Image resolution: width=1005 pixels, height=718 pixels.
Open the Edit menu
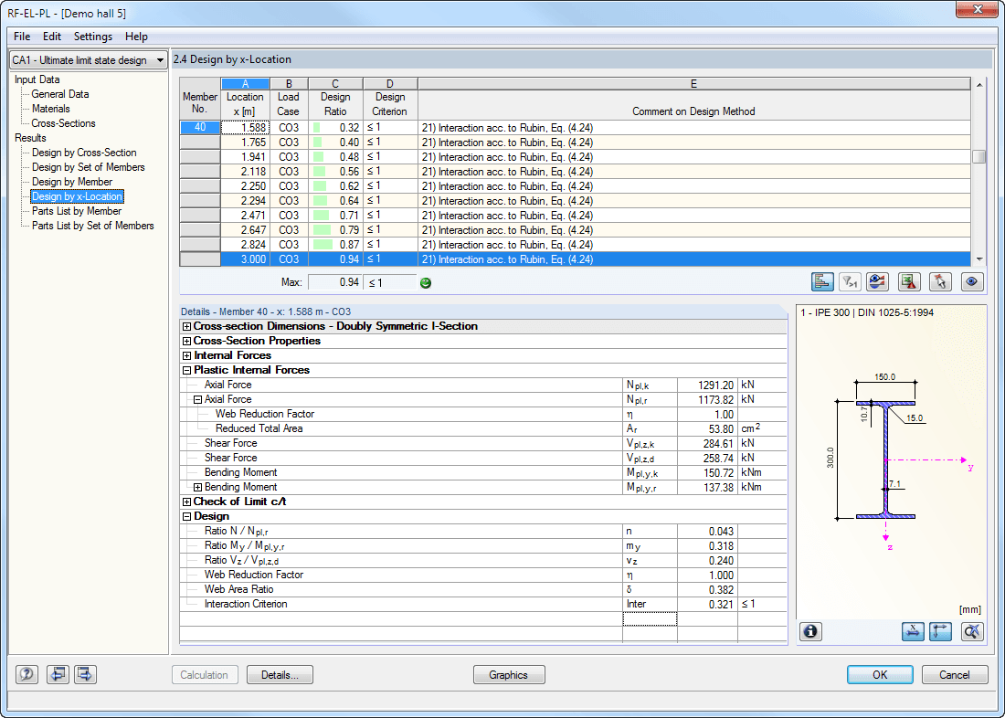point(52,37)
